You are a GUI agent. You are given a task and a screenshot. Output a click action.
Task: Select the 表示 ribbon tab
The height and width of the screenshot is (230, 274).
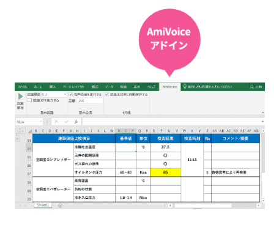tap(137, 87)
